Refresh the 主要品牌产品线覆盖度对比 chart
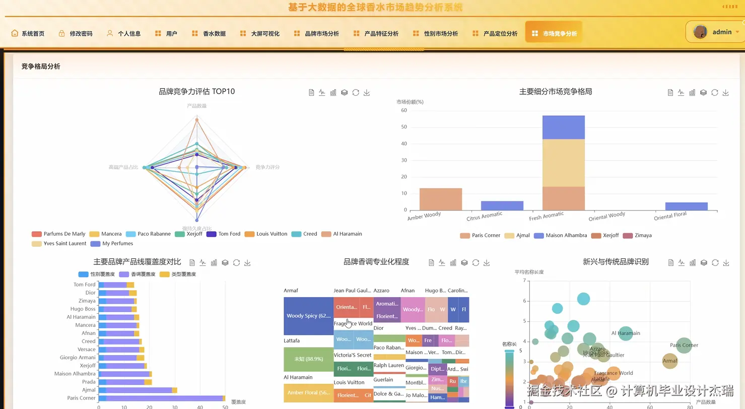745x409 pixels. point(236,262)
